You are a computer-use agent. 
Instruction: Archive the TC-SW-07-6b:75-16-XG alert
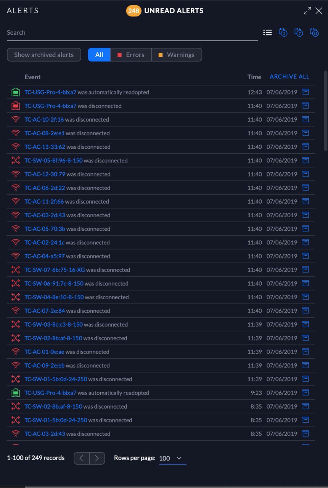click(305, 270)
